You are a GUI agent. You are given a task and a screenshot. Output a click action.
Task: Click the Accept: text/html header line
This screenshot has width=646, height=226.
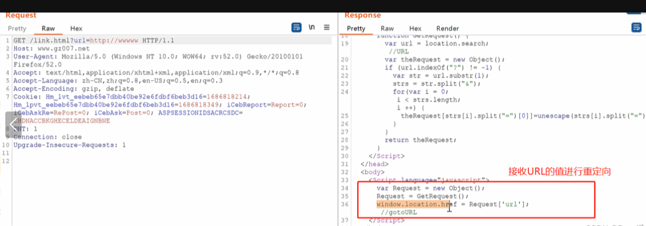click(x=156, y=73)
